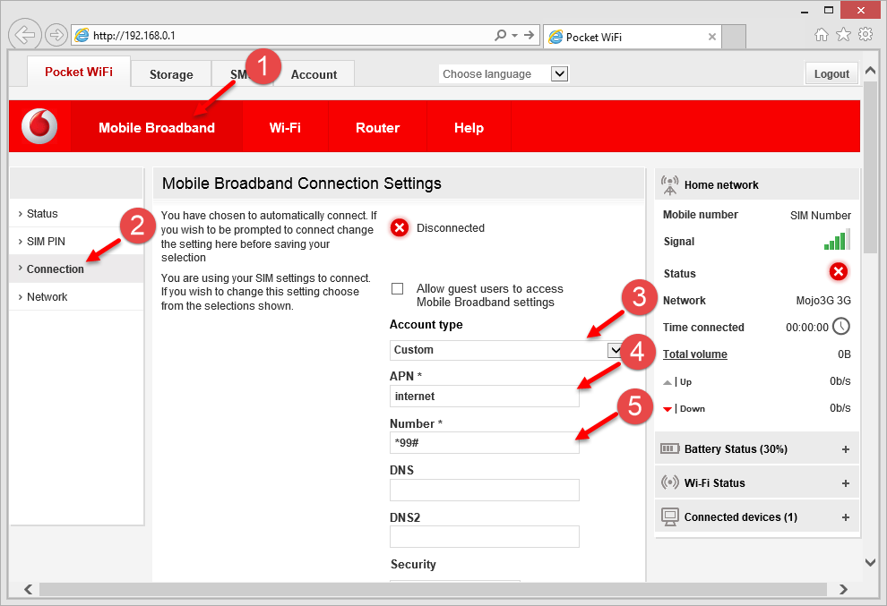The width and height of the screenshot is (887, 606).
Task: Open the Help menu
Action: 469,127
